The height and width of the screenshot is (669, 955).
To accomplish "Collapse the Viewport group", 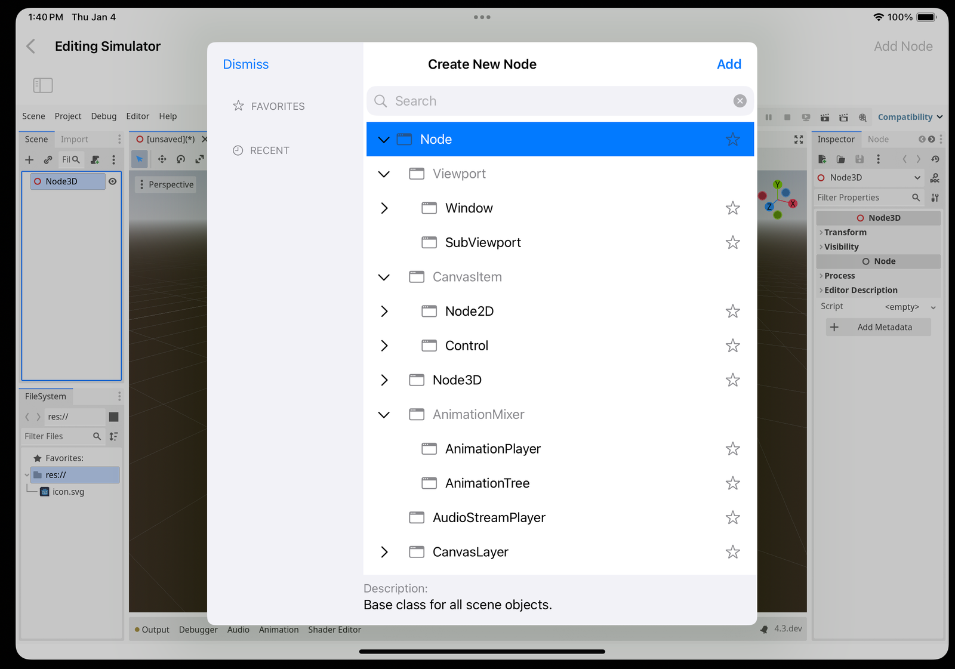I will (384, 174).
